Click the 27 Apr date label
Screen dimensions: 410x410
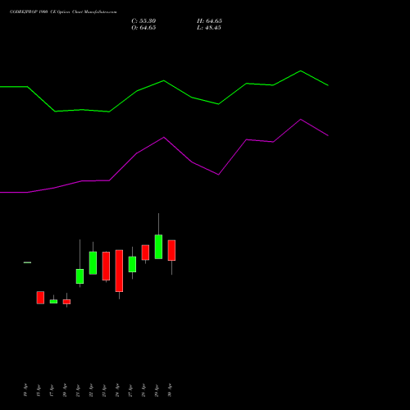pyautogui.click(x=130, y=390)
